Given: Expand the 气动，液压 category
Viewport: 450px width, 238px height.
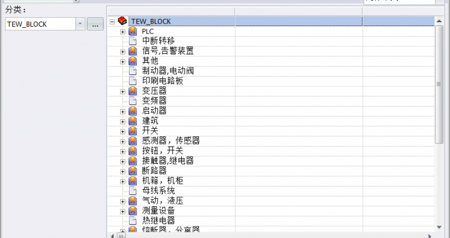Looking at the screenshot, I should coord(122,201).
